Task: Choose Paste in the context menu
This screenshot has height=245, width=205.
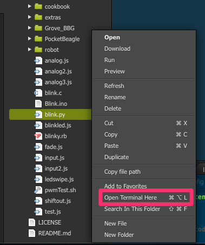Action: [144, 146]
